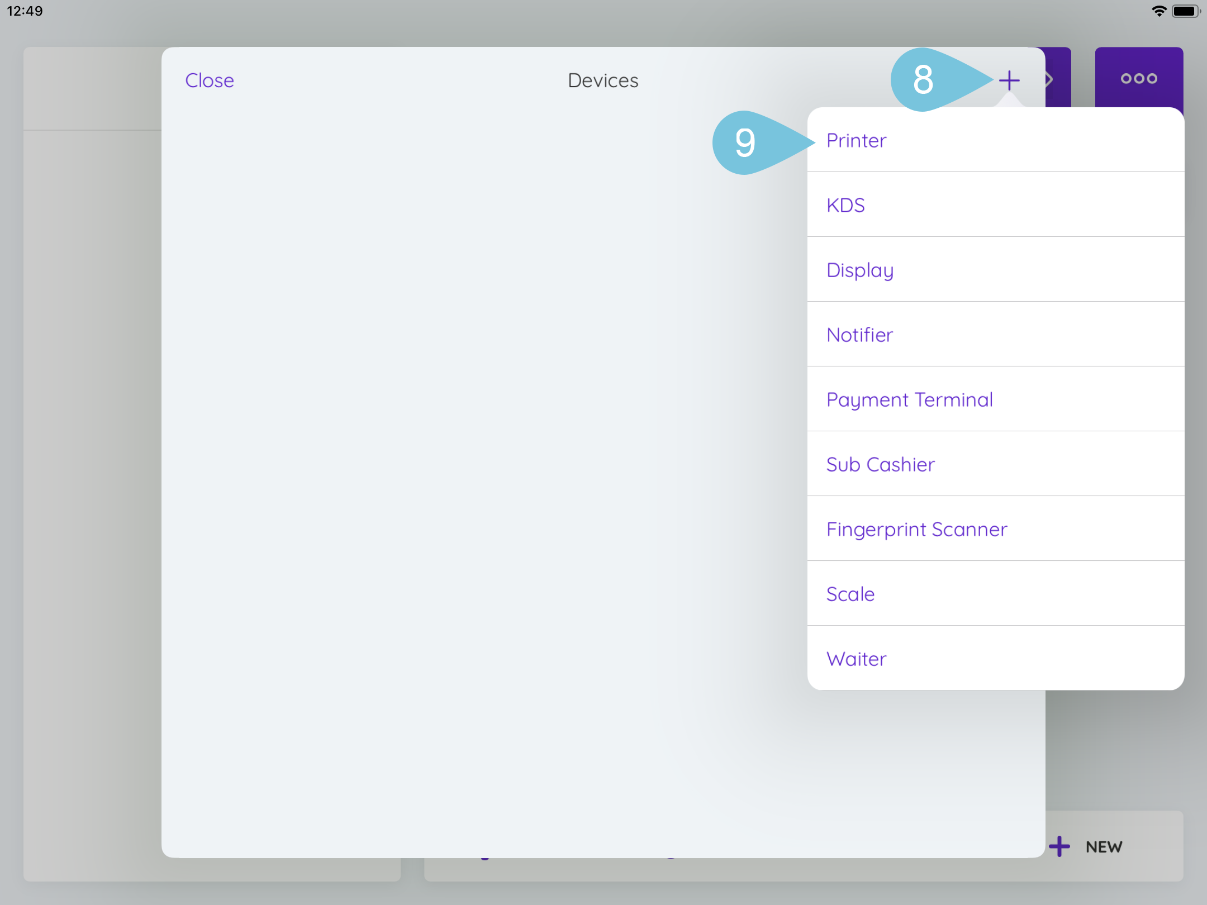The width and height of the screenshot is (1207, 905).
Task: Pick Notifier from the popup menu
Action: (x=860, y=335)
